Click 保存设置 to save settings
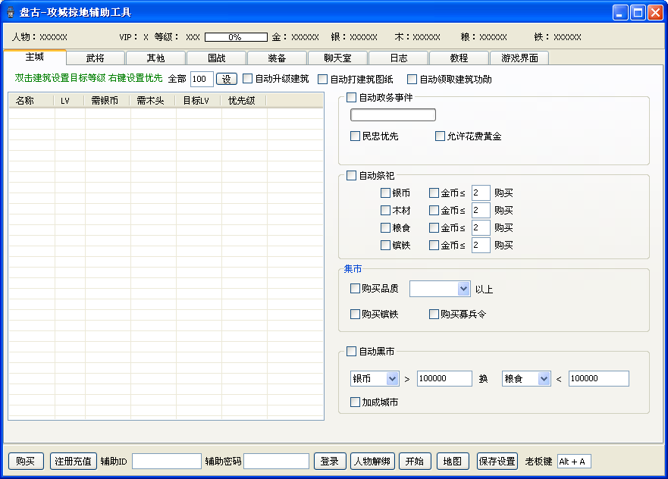 [497, 461]
